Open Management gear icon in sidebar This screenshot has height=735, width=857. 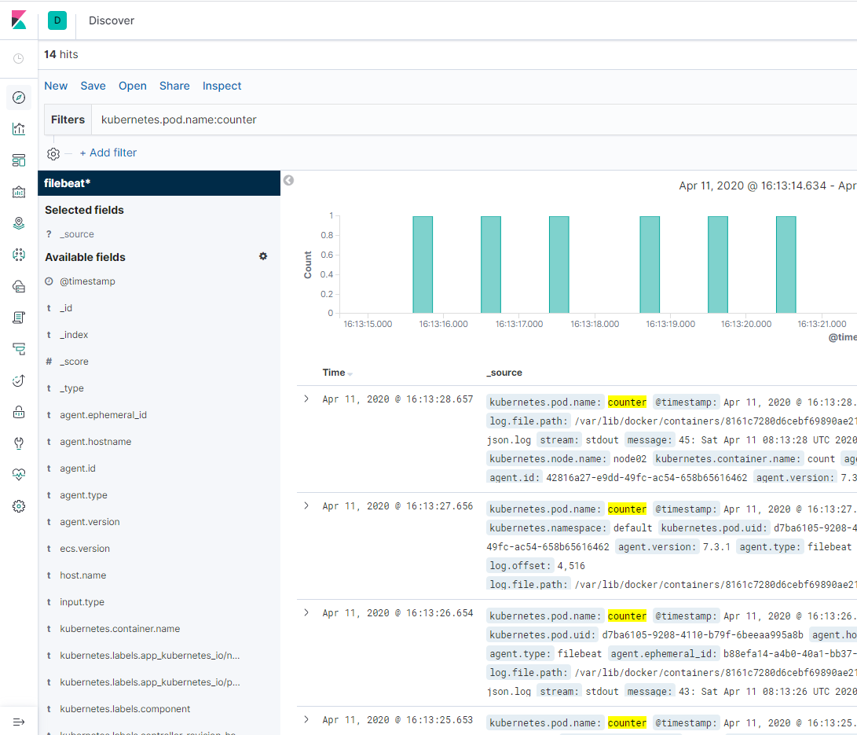(x=19, y=506)
